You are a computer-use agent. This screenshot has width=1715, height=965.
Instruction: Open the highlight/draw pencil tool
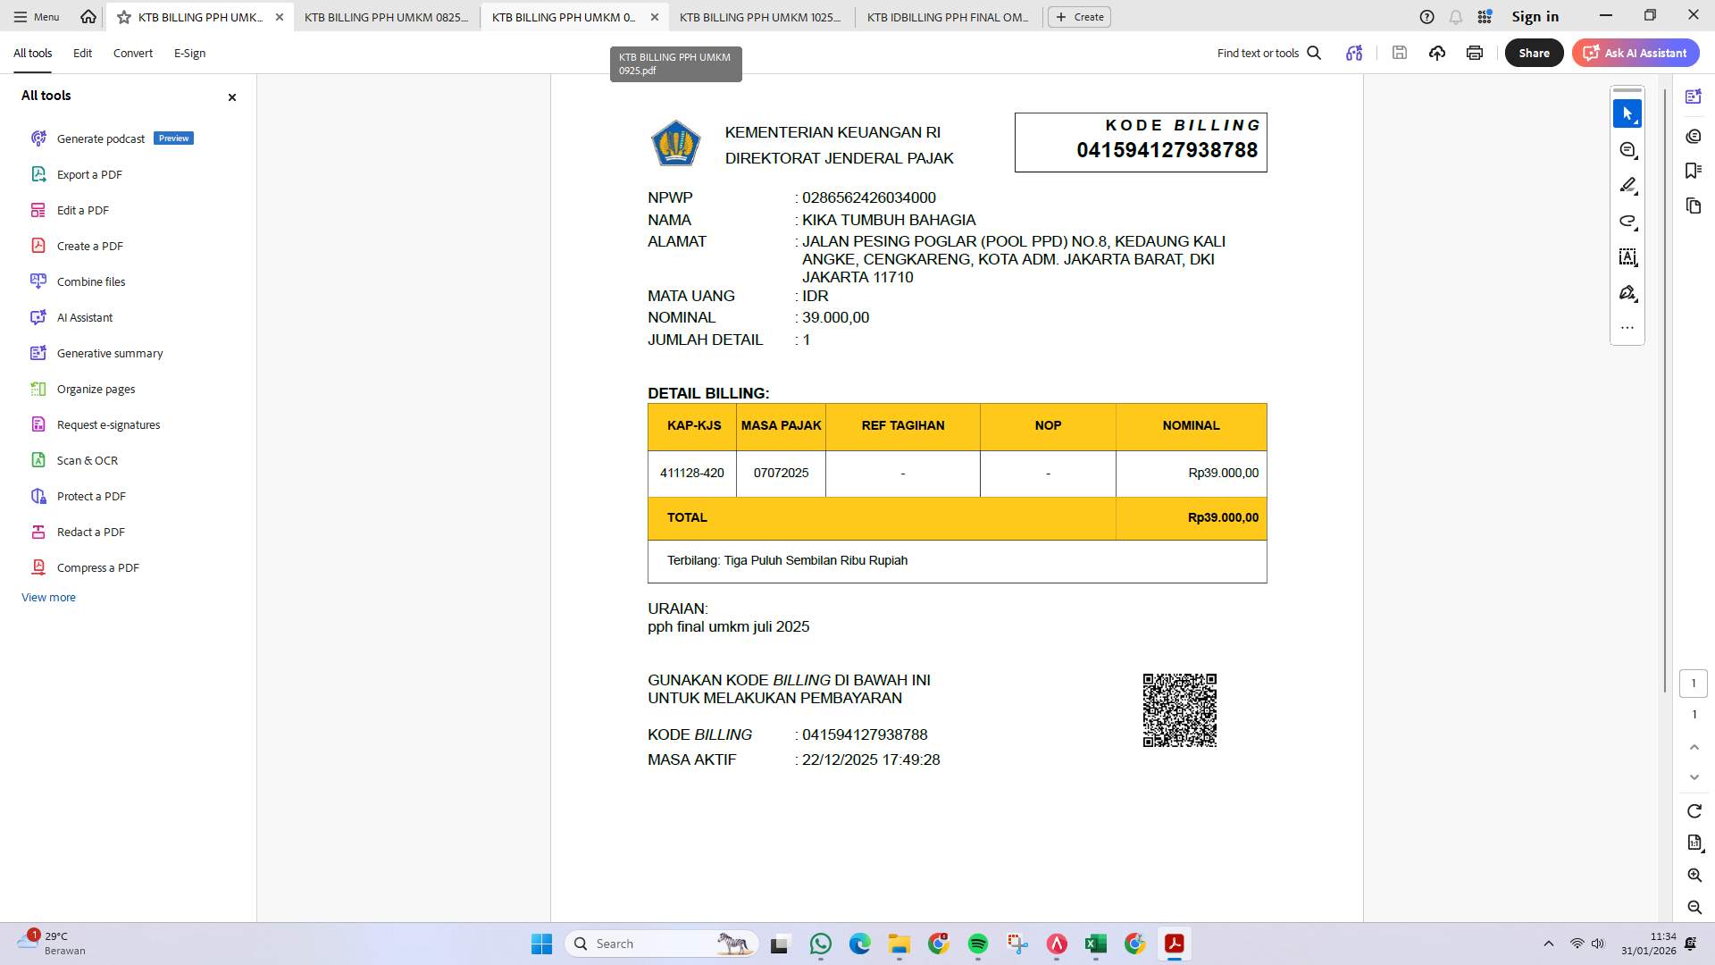click(x=1628, y=185)
